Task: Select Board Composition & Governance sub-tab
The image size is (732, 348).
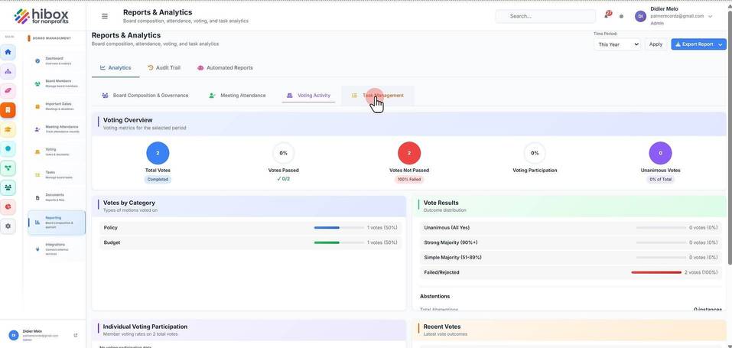Action: (145, 96)
